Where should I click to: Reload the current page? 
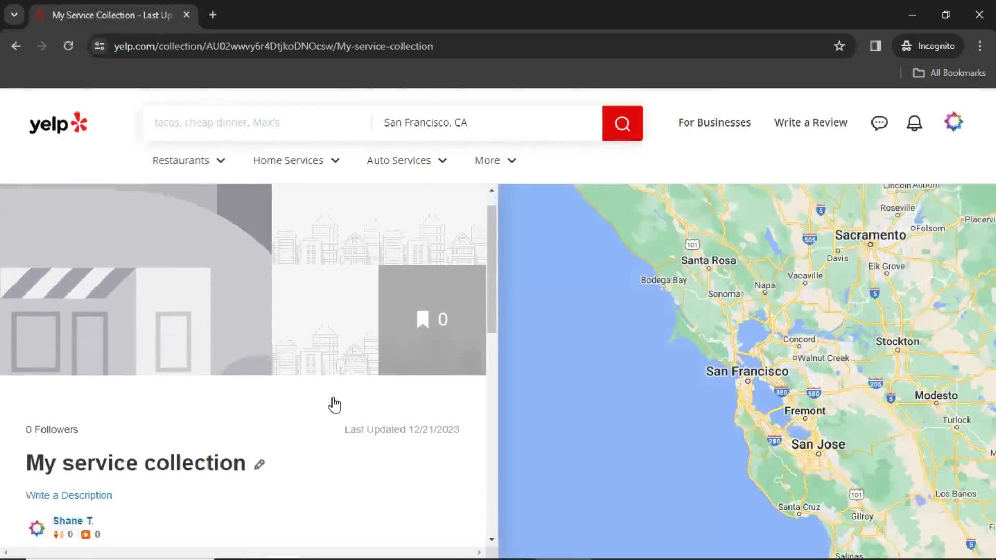[68, 46]
